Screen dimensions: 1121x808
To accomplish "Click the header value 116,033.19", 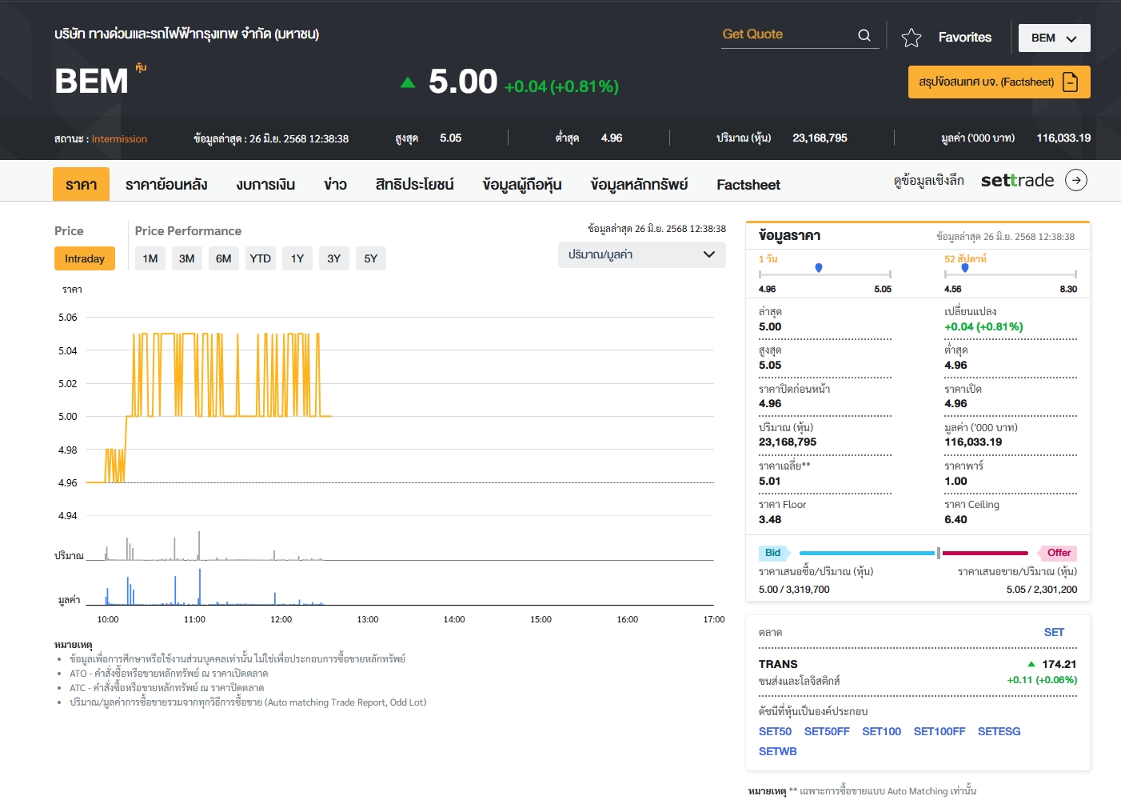I will click(x=1063, y=138).
